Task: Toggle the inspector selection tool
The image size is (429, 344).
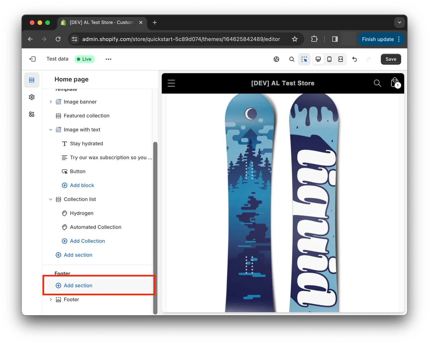Action: point(304,59)
